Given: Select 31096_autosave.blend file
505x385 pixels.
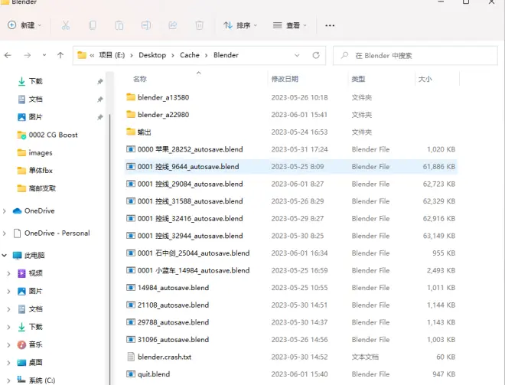Looking at the screenshot, I should [x=292, y=340].
